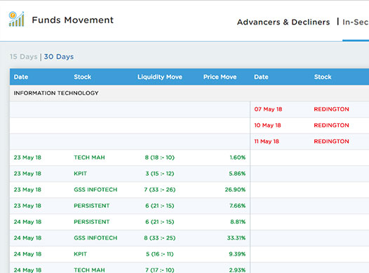Screen dimensions: 369x273
Task: Click the 24 May 18 date beside KPIT
Action: pos(27,254)
